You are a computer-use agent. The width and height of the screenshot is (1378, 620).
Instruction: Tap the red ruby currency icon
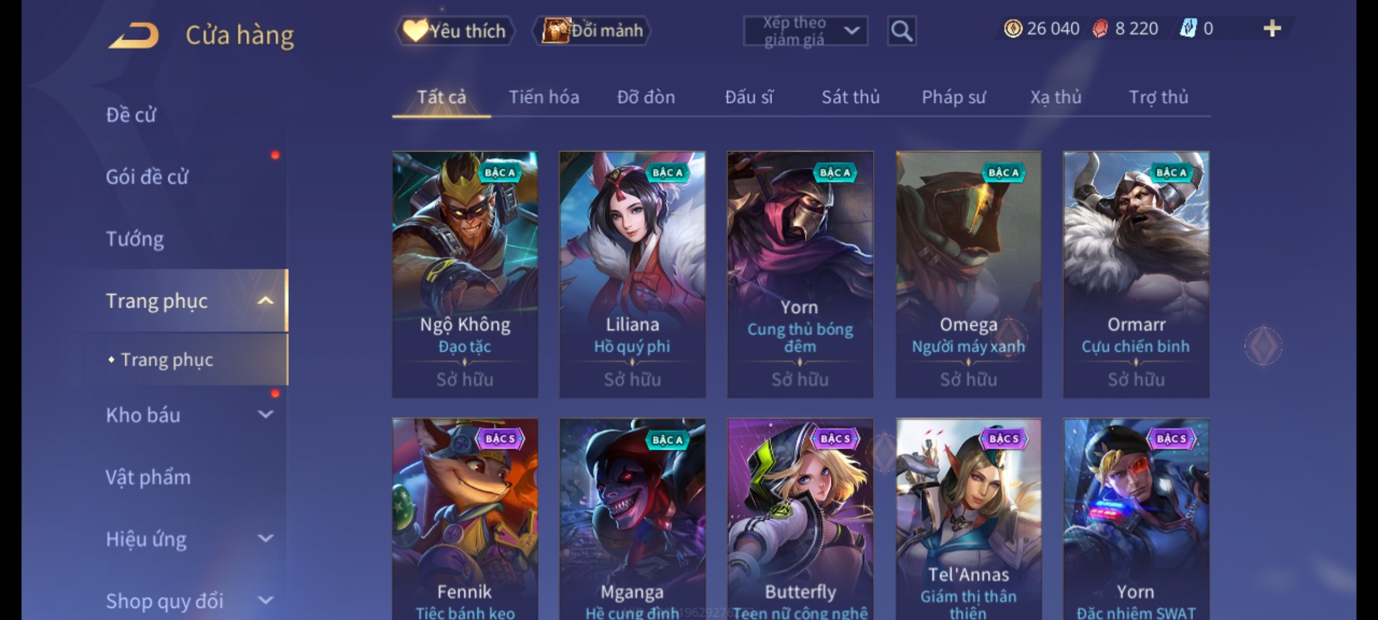[1100, 29]
